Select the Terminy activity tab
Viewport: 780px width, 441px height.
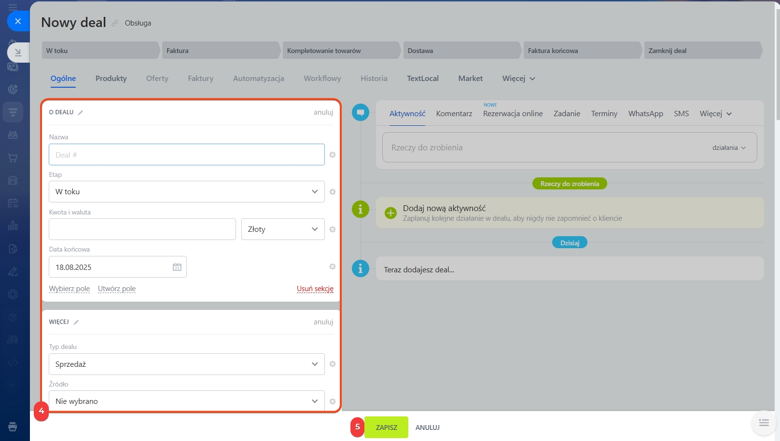pos(604,114)
